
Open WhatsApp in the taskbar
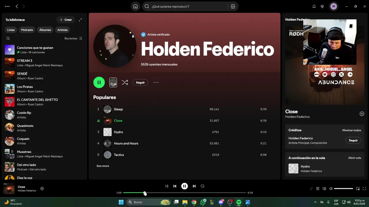pos(203,202)
